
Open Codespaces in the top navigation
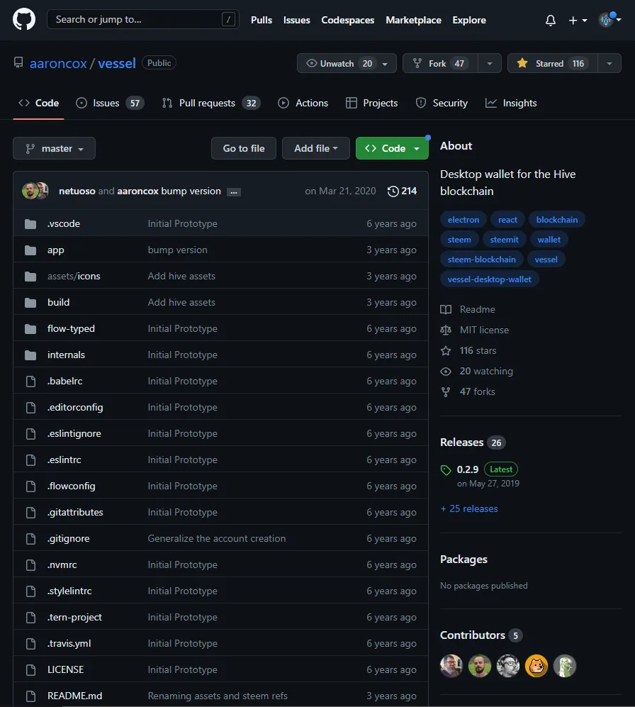(x=347, y=21)
